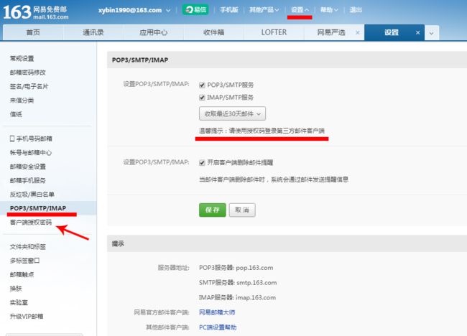Close the 设置 tab
467x336 pixels.
coord(417,32)
